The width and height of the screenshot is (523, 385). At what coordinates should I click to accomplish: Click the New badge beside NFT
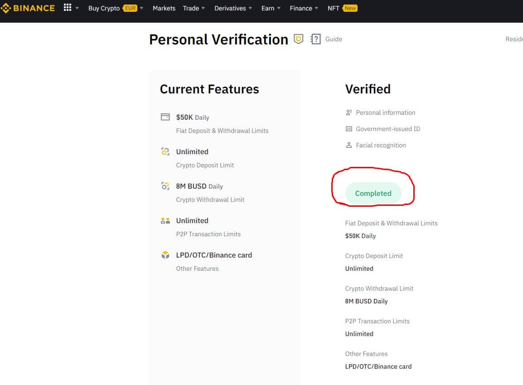350,8
